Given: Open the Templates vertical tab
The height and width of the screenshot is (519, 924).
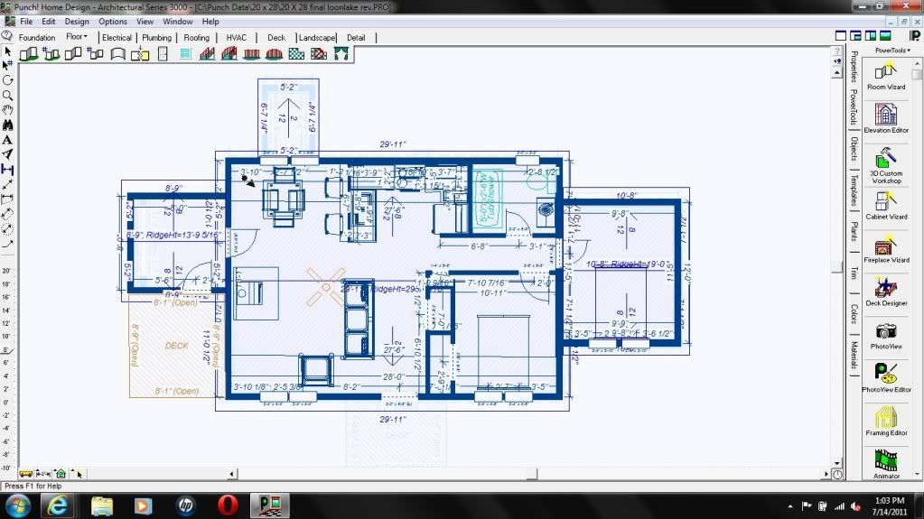Looking at the screenshot, I should [x=854, y=190].
